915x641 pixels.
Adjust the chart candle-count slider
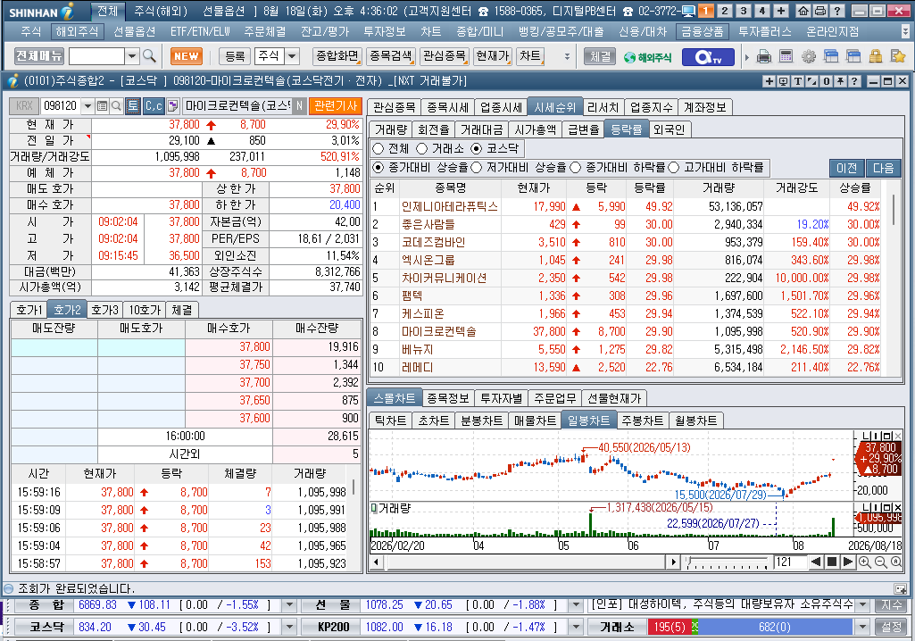click(x=728, y=562)
